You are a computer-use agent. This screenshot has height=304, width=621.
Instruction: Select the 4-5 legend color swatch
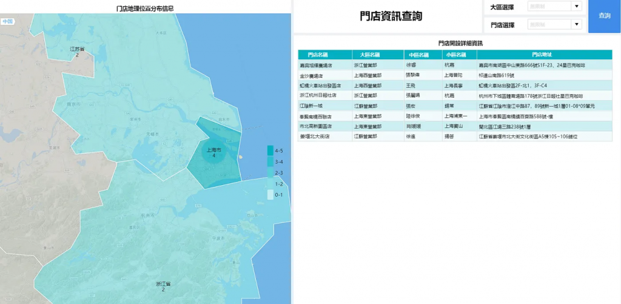(270, 150)
